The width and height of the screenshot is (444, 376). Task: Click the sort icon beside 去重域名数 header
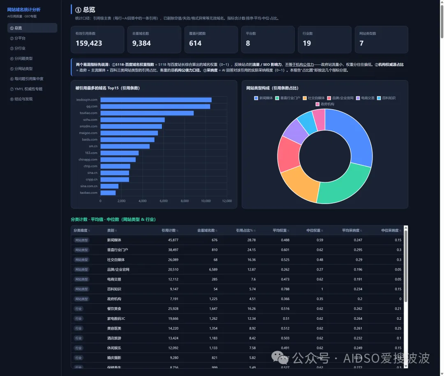click(x=216, y=231)
